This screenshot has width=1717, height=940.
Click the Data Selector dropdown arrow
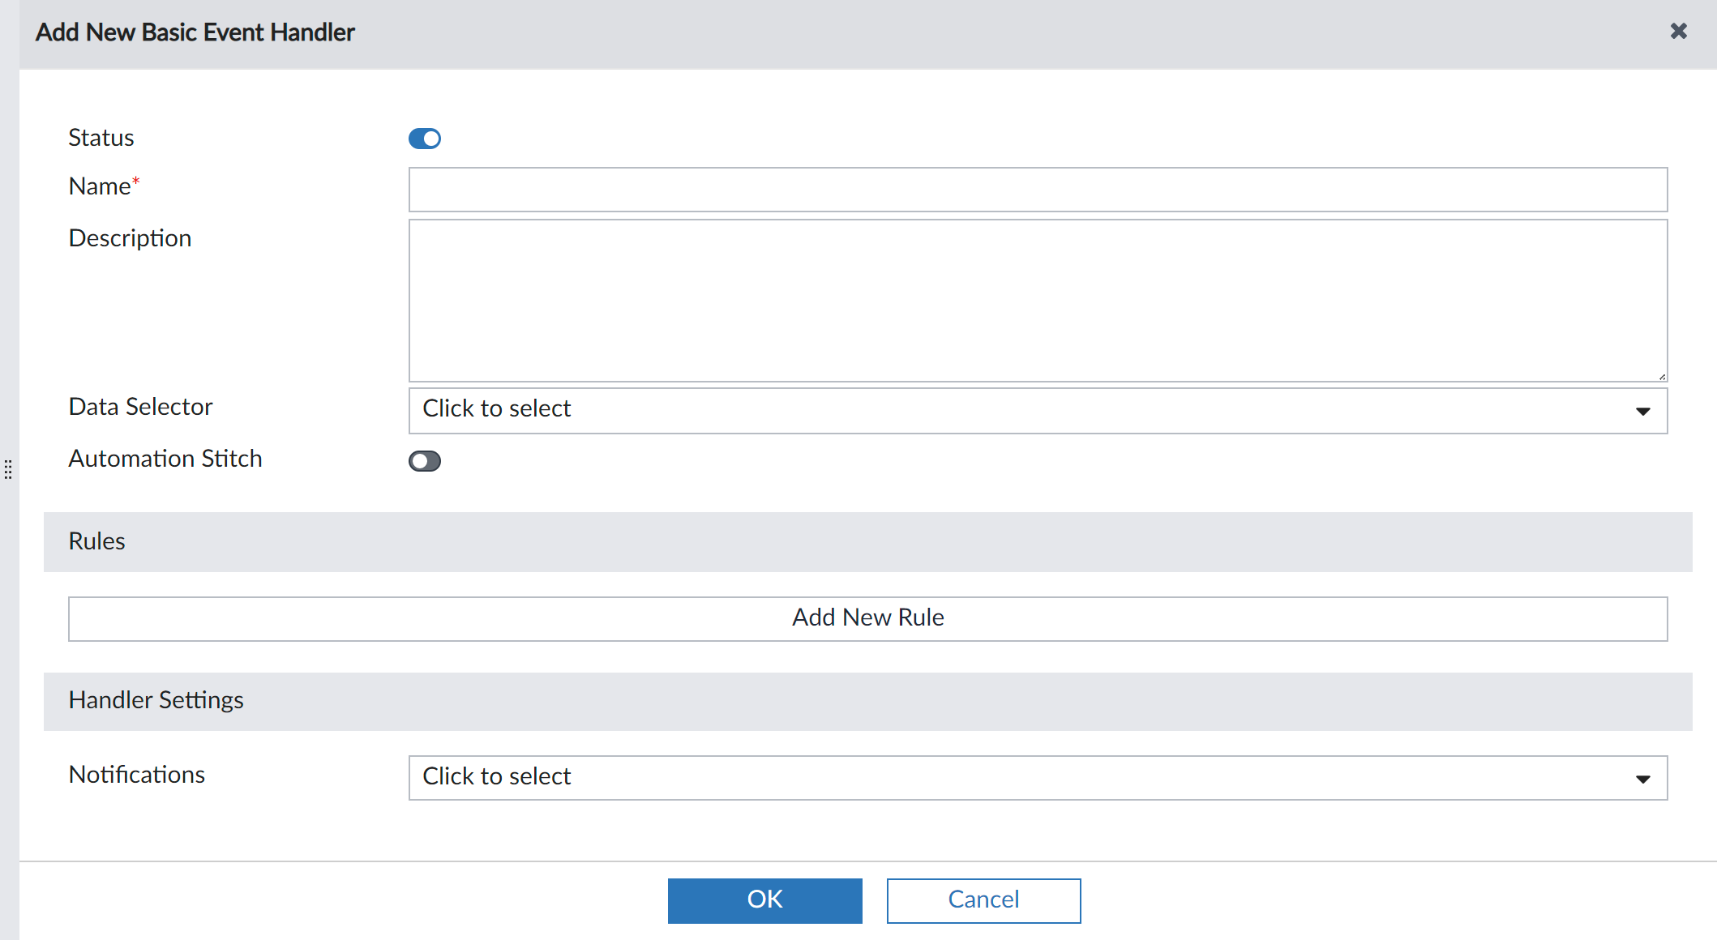[x=1643, y=411]
